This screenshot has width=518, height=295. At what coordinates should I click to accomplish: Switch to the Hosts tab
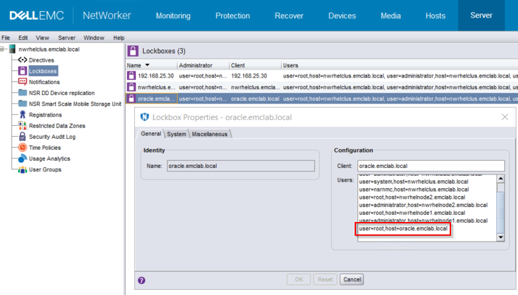[x=435, y=16]
